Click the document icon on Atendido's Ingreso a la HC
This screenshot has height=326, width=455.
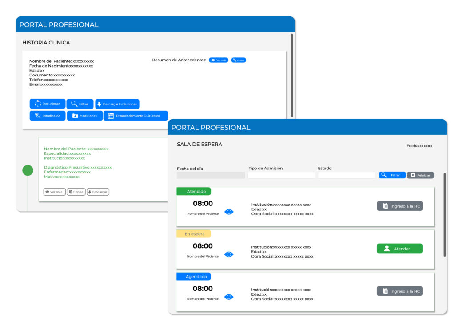click(x=385, y=206)
